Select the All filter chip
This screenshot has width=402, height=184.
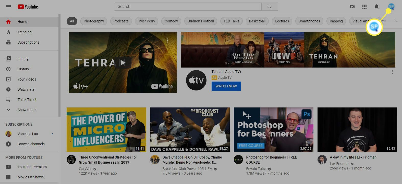tap(72, 21)
